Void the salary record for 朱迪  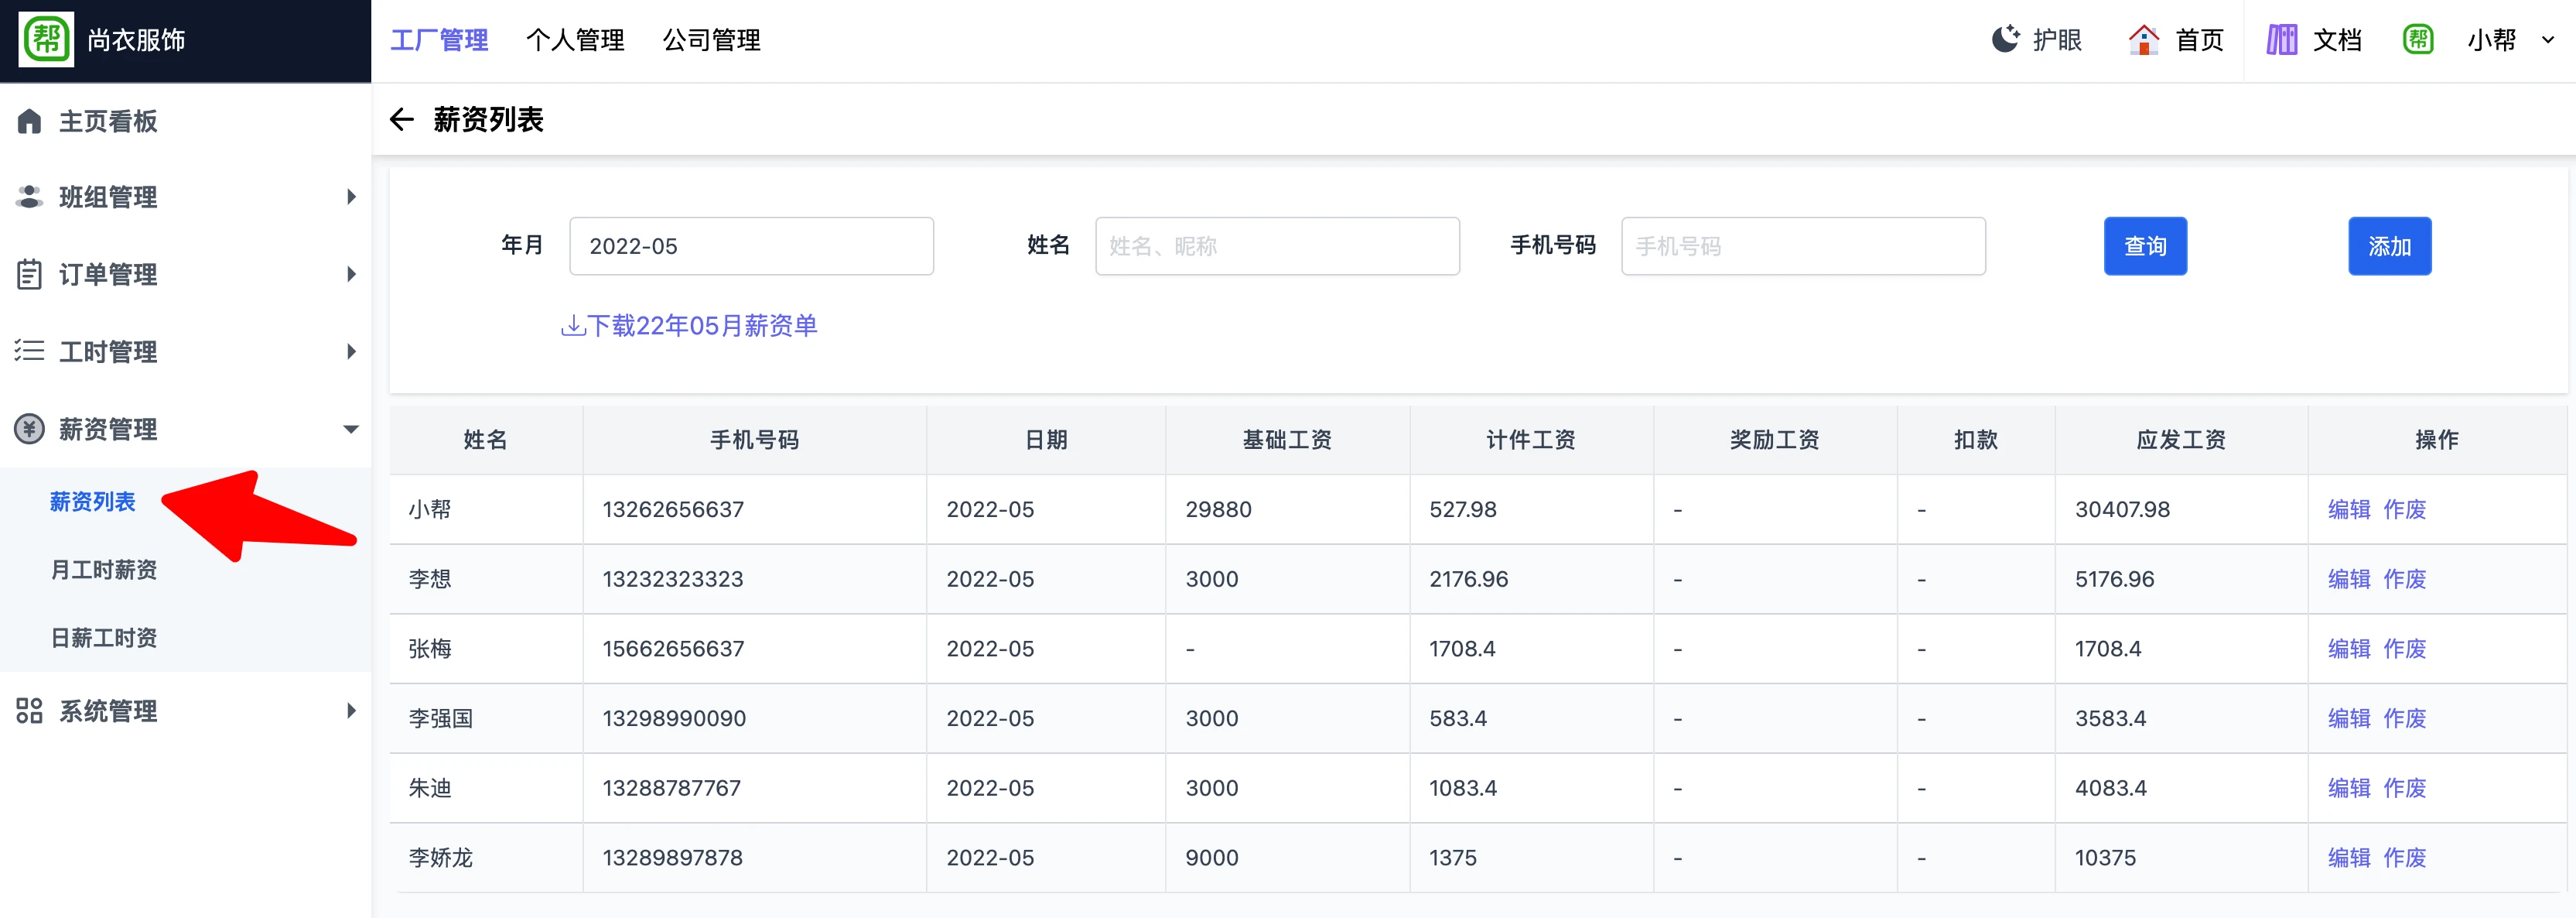point(2404,788)
